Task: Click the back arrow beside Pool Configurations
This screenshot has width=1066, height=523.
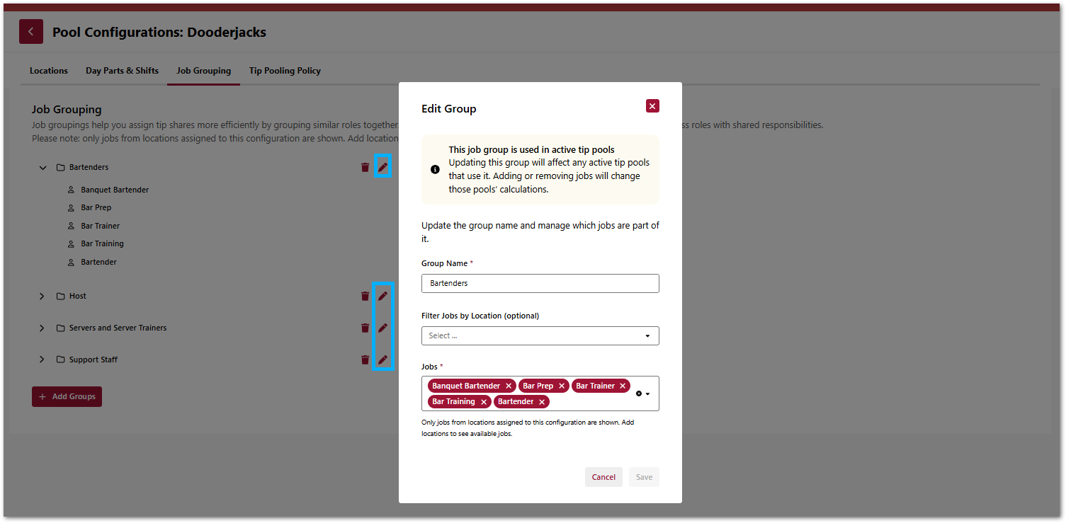Action: [x=30, y=32]
